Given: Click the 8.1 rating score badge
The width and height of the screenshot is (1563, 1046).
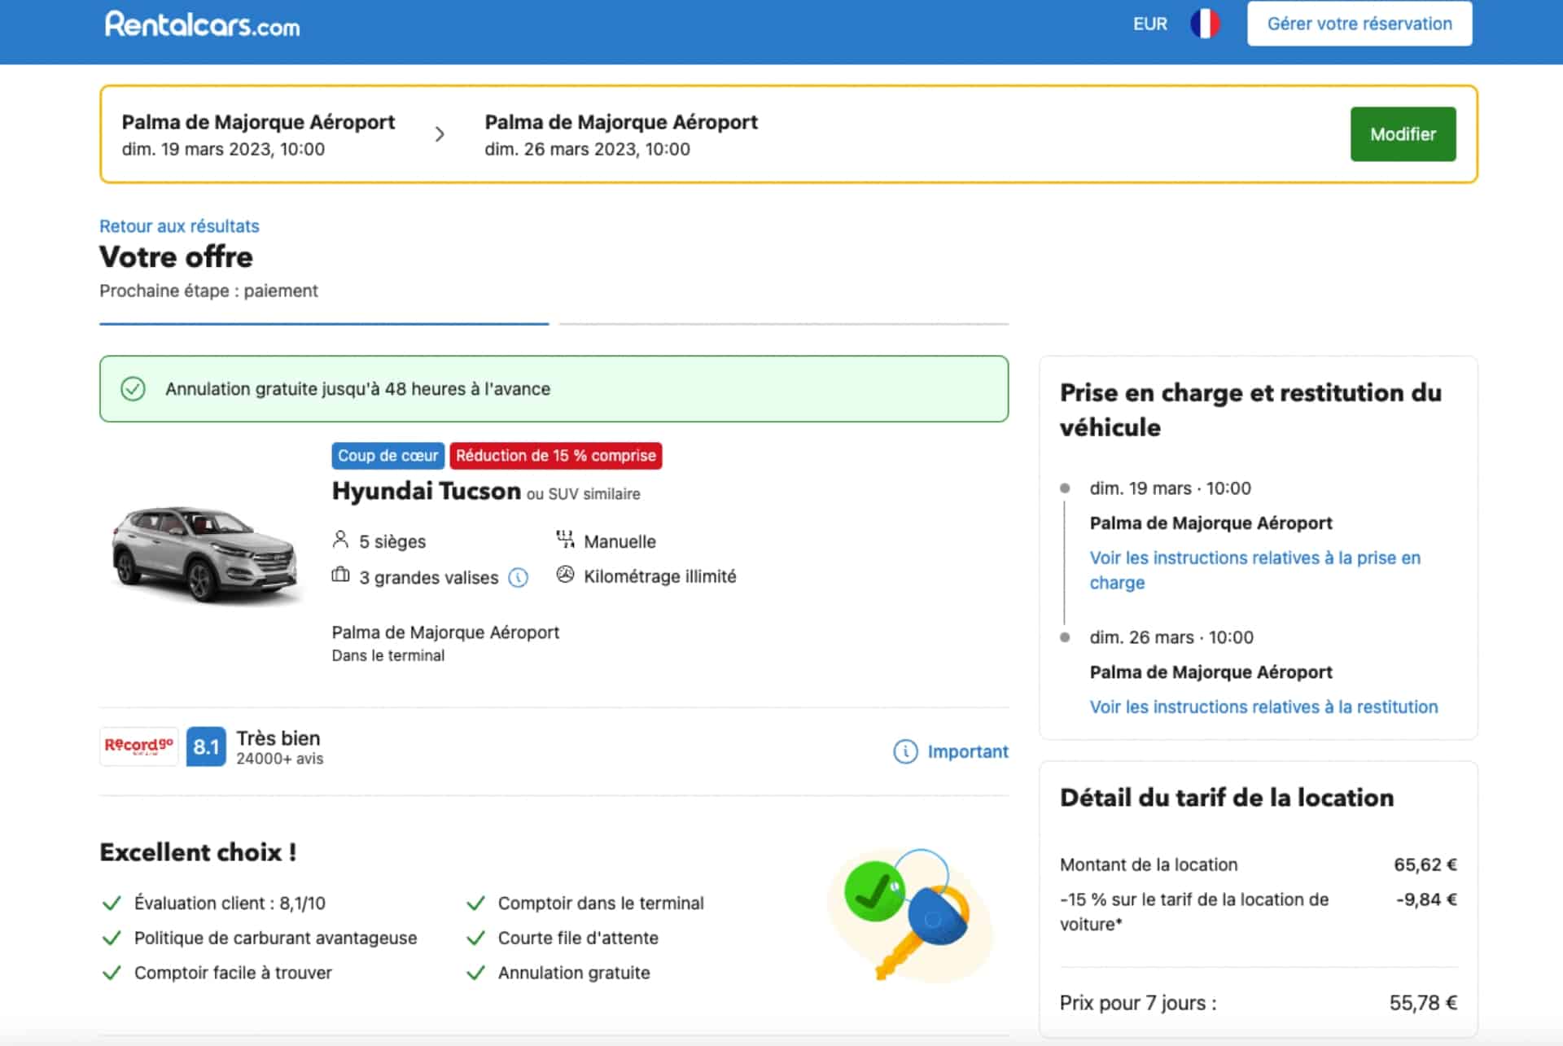Looking at the screenshot, I should click(206, 746).
